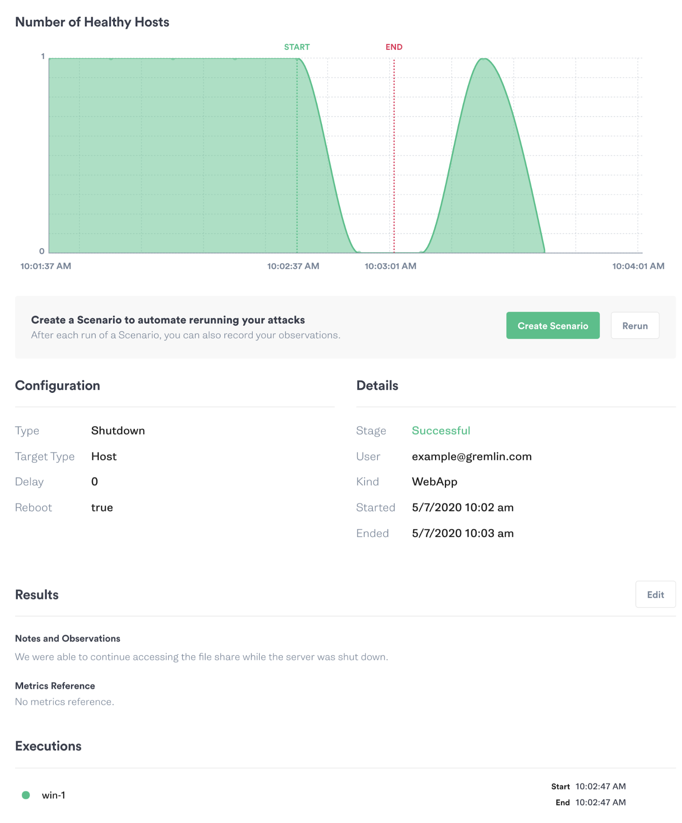682x823 pixels.
Task: Click the 10:02:37 AM axis label
Action: pos(293,266)
